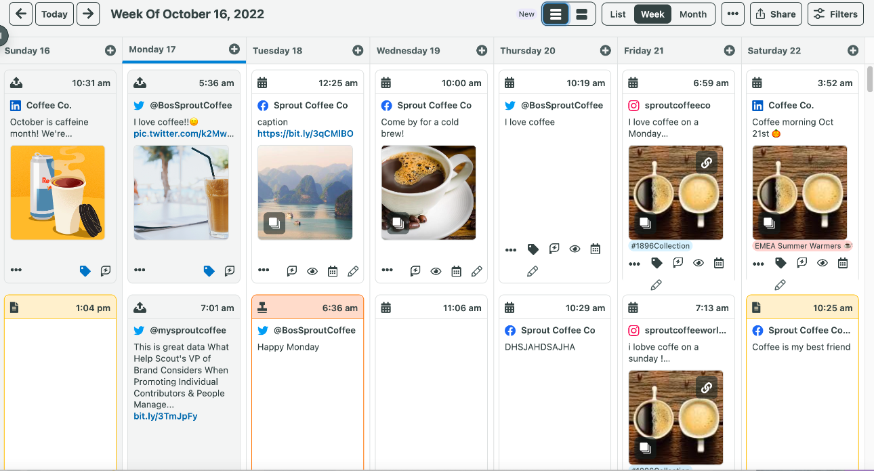Click the boost icon on Wednesday 10:00 am post
Image resolution: width=874 pixels, height=471 pixels.
click(x=415, y=271)
